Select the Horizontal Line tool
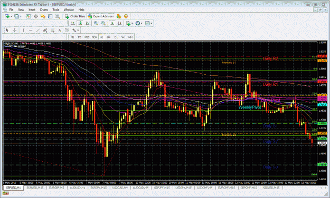Screen dimensions: 330x198 point(31,31)
